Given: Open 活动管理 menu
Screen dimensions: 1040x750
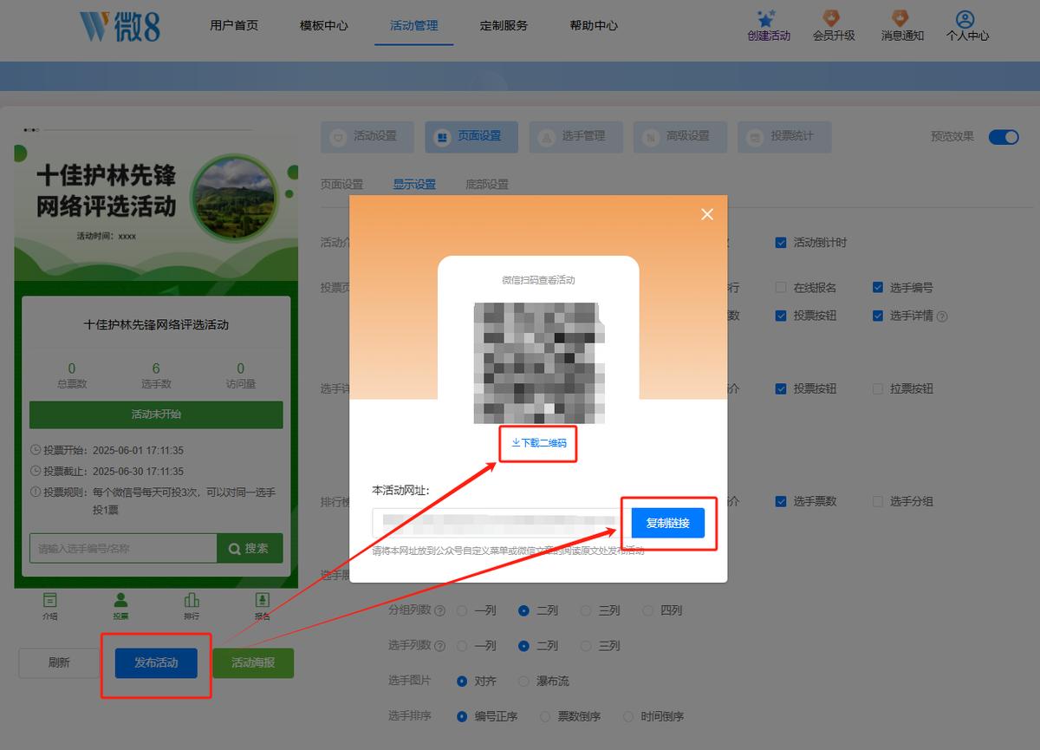Looking at the screenshot, I should [x=414, y=25].
